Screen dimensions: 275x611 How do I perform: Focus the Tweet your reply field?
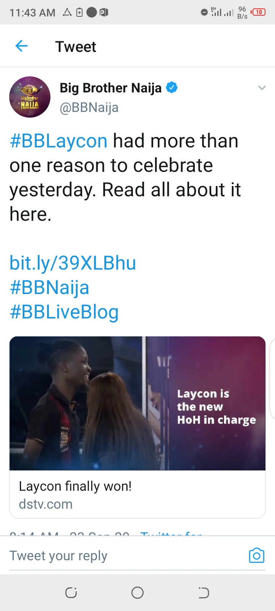(x=126, y=556)
